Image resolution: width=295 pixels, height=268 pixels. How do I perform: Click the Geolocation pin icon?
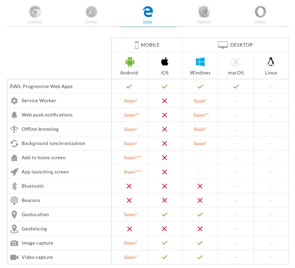coord(14,215)
